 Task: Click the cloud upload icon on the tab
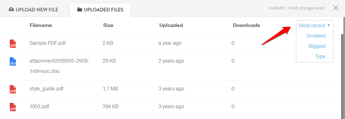coord(11,9)
